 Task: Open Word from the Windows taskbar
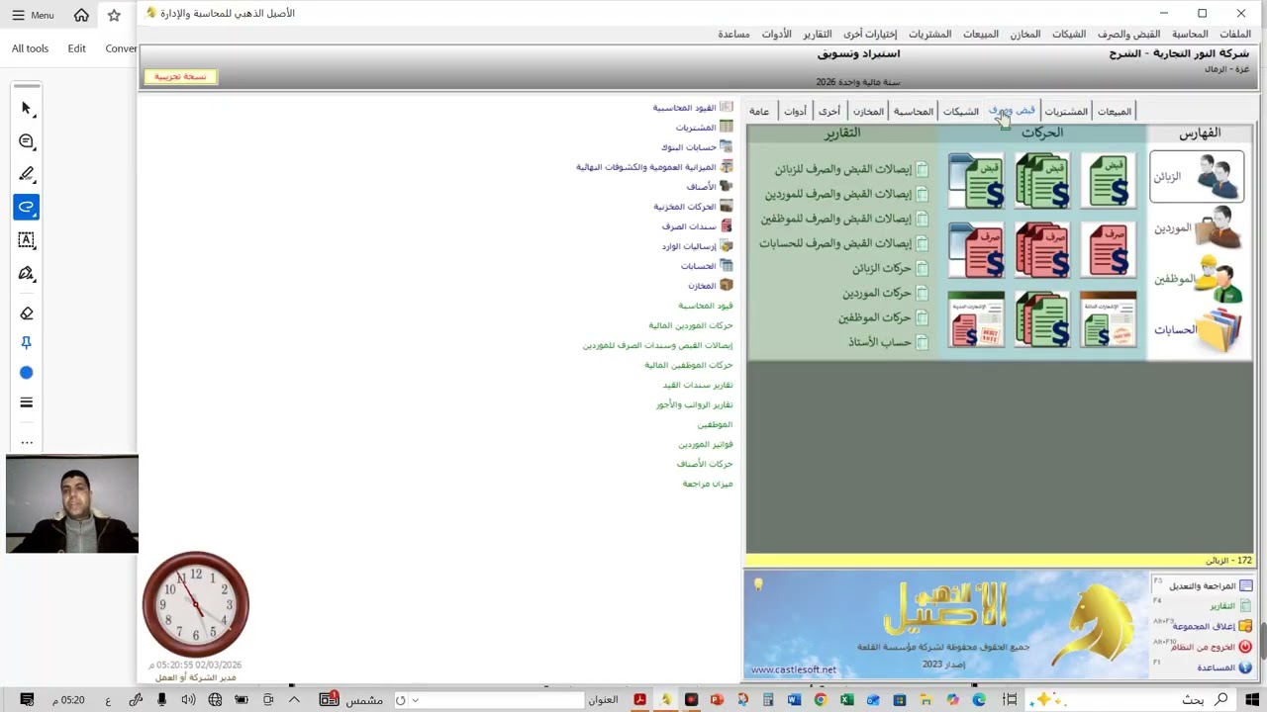point(794,700)
